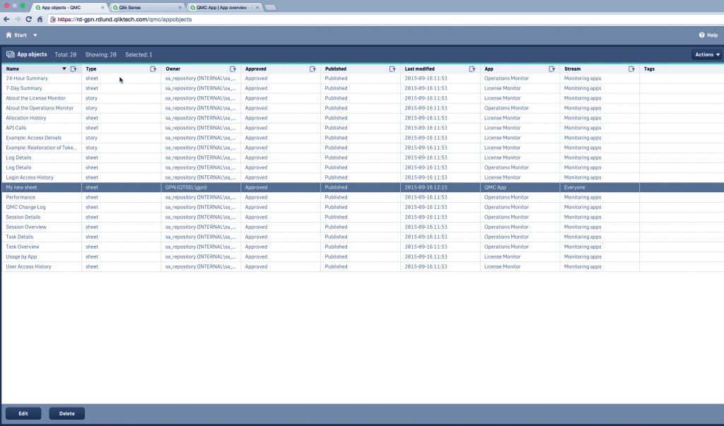The height and width of the screenshot is (426, 724).
Task: Open the App column filter icon
Action: [x=551, y=69]
